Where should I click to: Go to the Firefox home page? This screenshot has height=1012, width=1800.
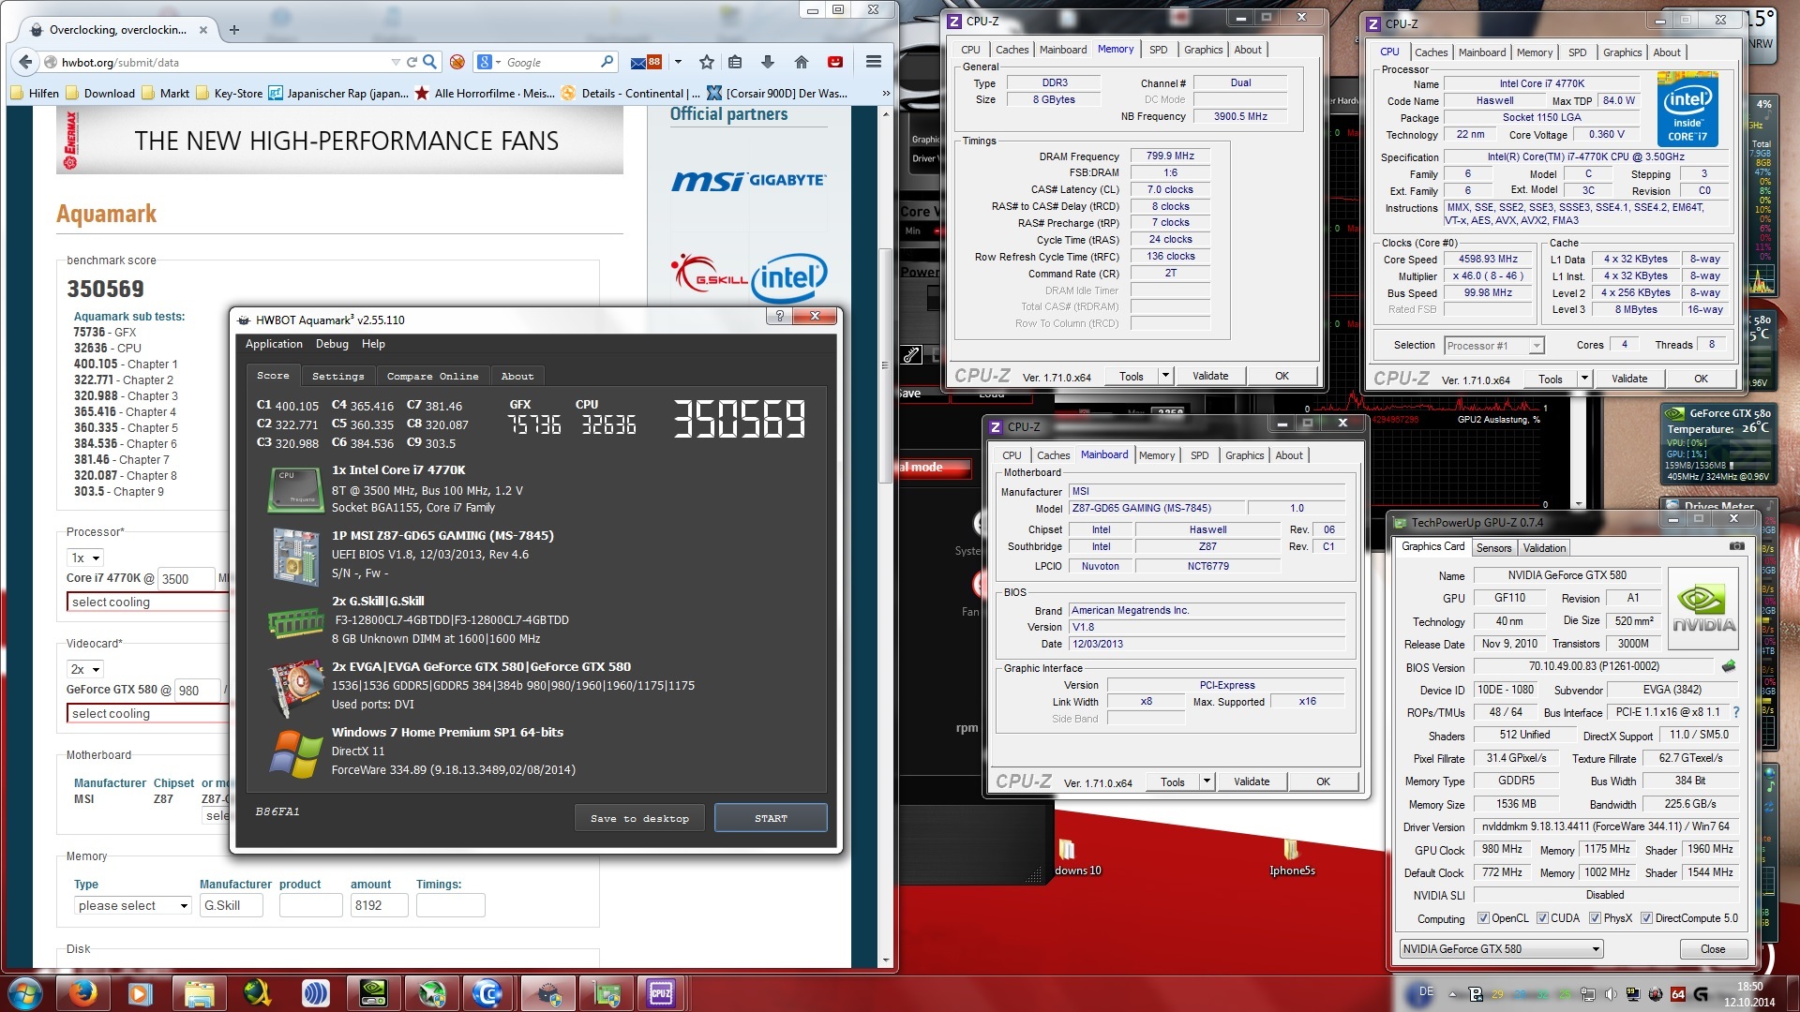click(x=801, y=62)
